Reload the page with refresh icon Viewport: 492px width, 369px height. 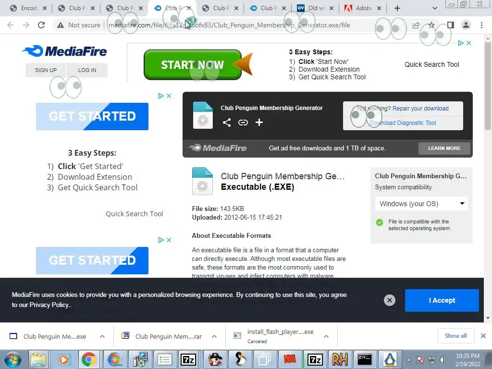point(41,25)
